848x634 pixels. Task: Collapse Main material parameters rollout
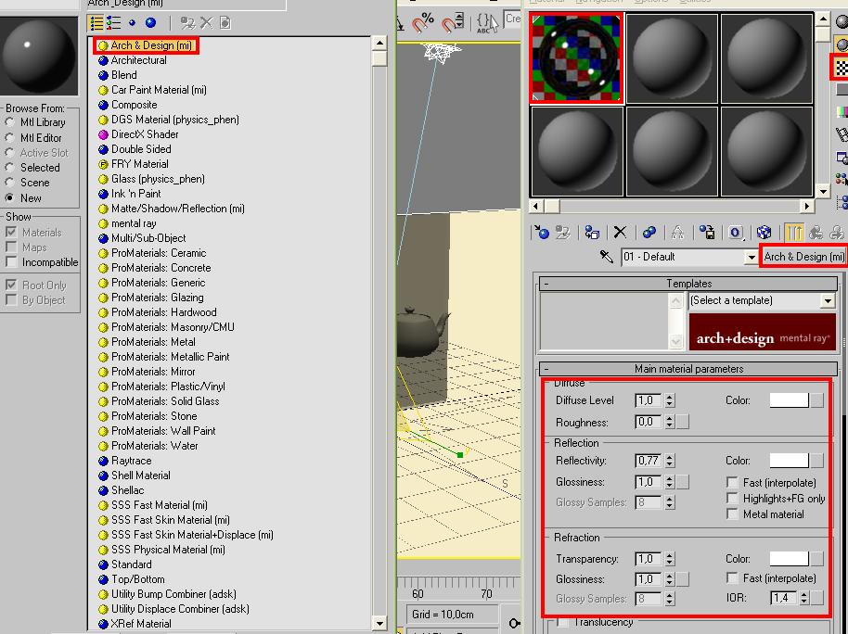point(688,369)
